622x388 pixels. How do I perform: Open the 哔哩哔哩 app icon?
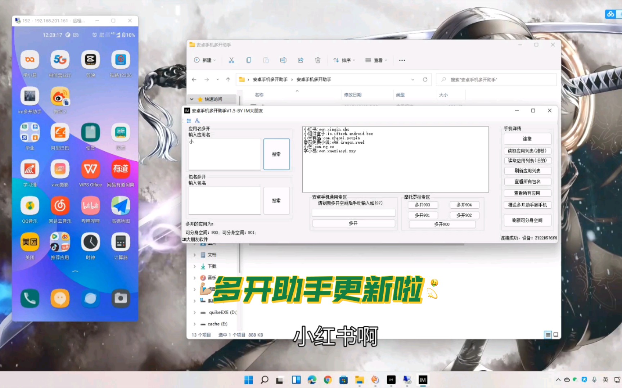click(90, 205)
